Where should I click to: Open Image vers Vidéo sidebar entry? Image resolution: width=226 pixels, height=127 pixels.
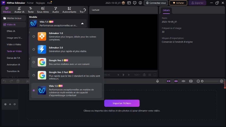pos(14,38)
